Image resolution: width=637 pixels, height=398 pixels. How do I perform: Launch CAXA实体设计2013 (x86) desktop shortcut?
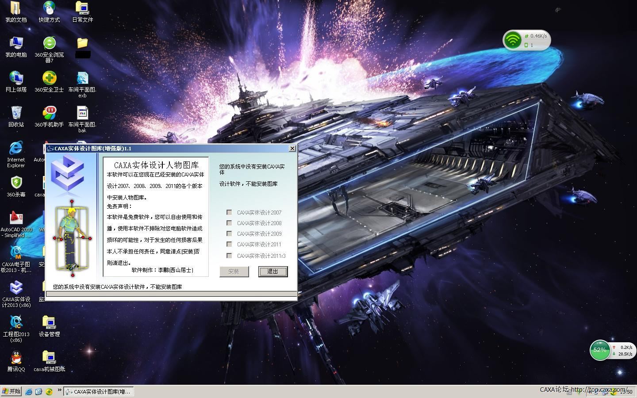(x=16, y=294)
